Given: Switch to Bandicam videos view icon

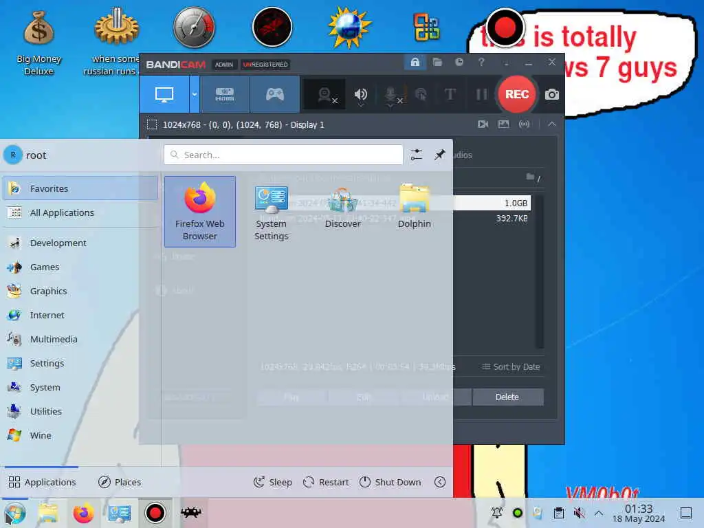Looking at the screenshot, I should click(483, 124).
